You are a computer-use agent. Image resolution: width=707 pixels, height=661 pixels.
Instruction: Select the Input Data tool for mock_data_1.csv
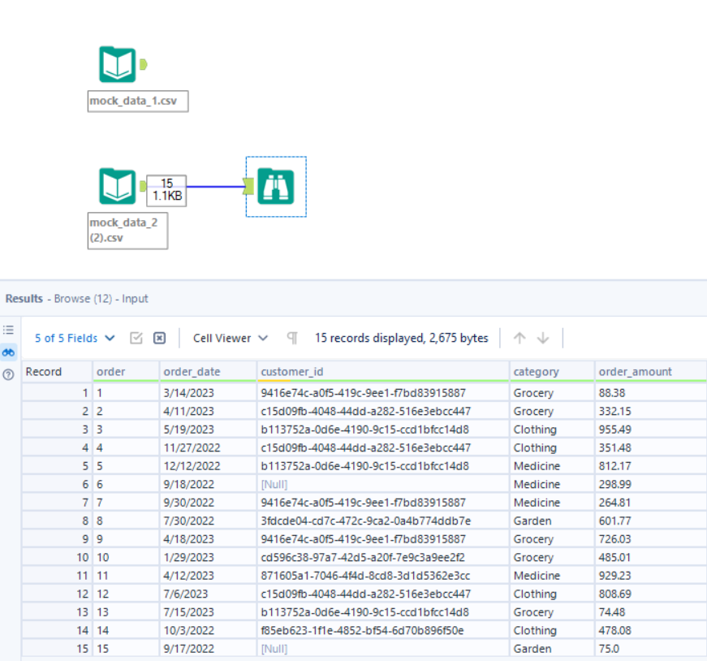118,64
